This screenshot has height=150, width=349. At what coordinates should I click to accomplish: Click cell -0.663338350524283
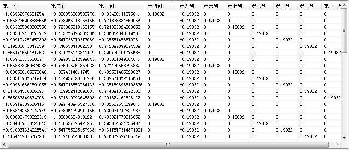click(x=25, y=66)
